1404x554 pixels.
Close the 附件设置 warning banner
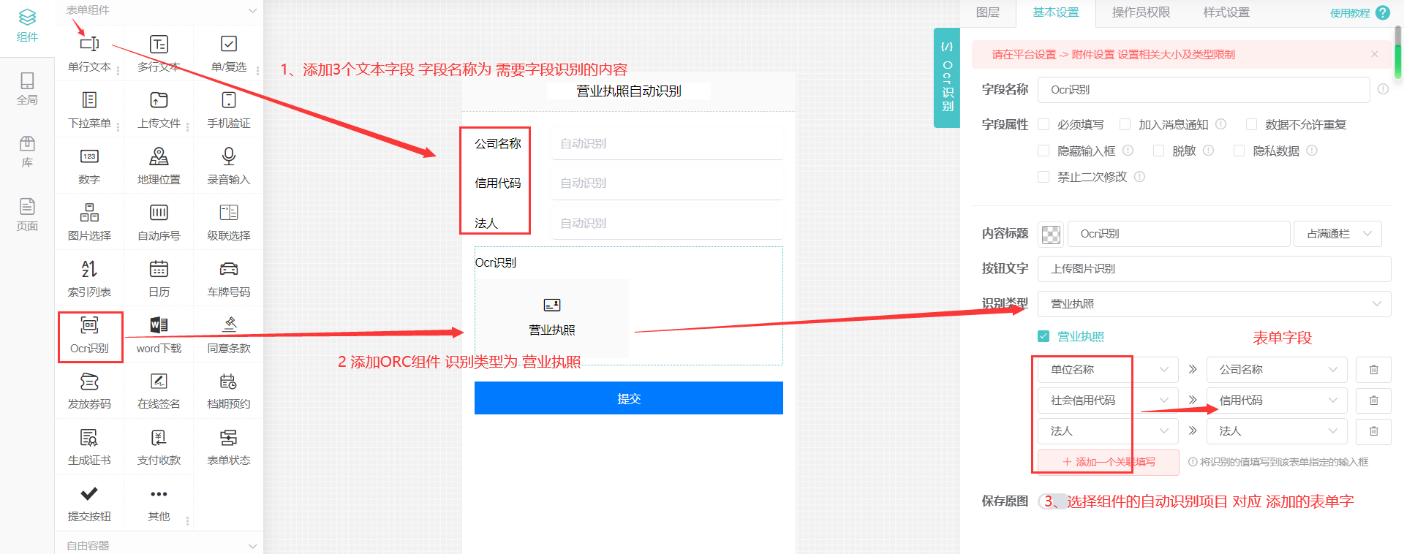tap(1375, 54)
